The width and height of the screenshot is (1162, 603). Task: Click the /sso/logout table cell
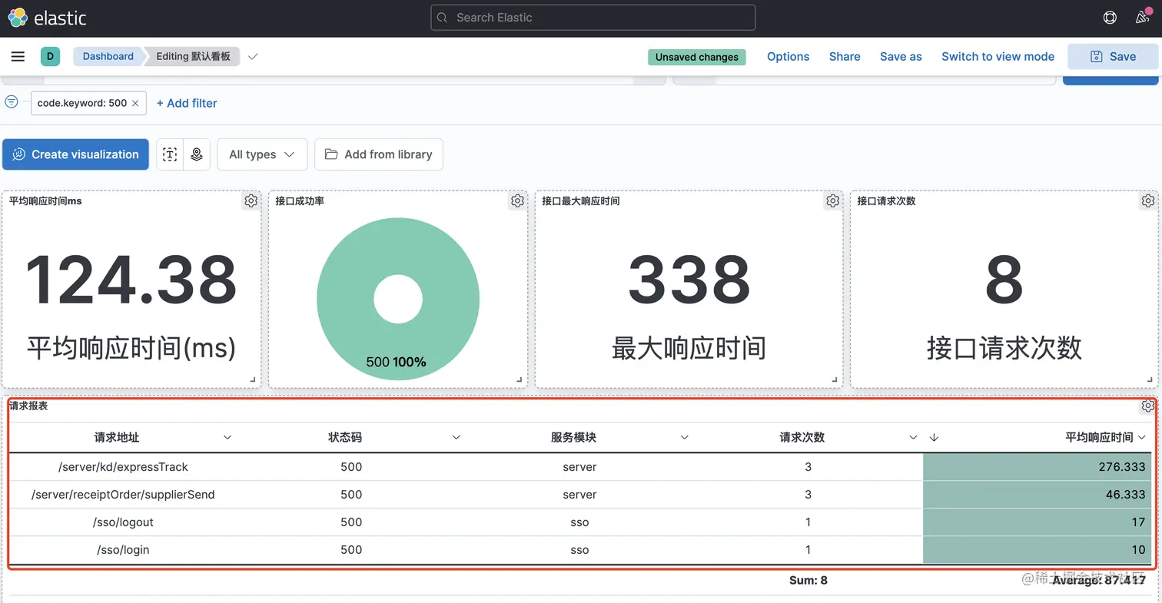pyautogui.click(x=123, y=522)
